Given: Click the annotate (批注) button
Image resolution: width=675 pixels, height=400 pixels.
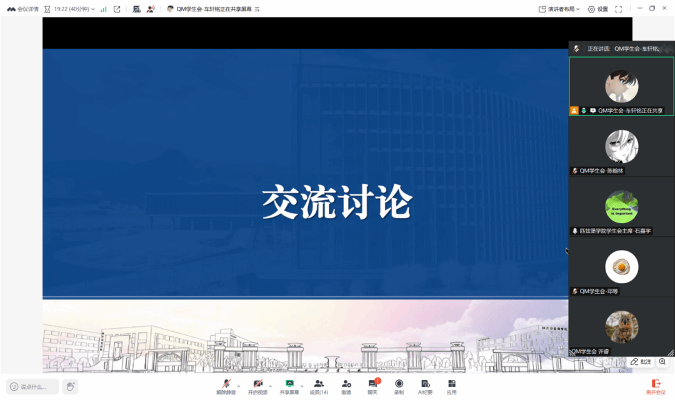Looking at the screenshot, I should tap(641, 362).
